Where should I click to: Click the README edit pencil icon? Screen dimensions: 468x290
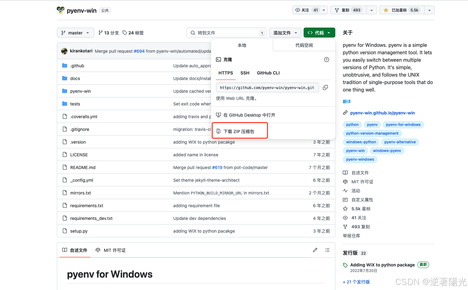315,250
